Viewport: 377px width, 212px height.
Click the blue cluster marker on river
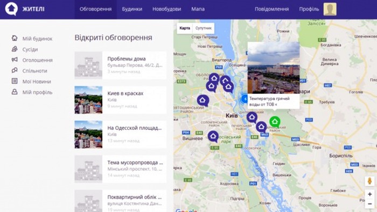pyautogui.click(x=245, y=99)
